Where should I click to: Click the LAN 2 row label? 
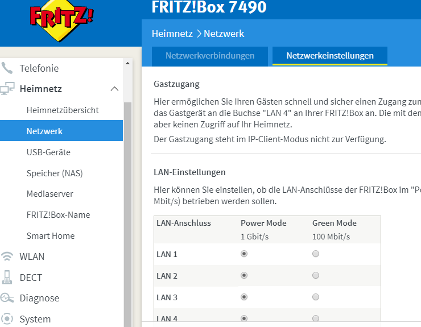click(x=167, y=276)
